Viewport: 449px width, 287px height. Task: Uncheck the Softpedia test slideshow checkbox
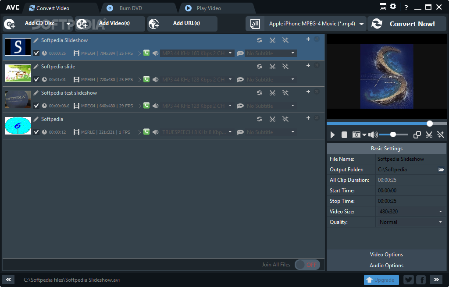tap(36, 106)
